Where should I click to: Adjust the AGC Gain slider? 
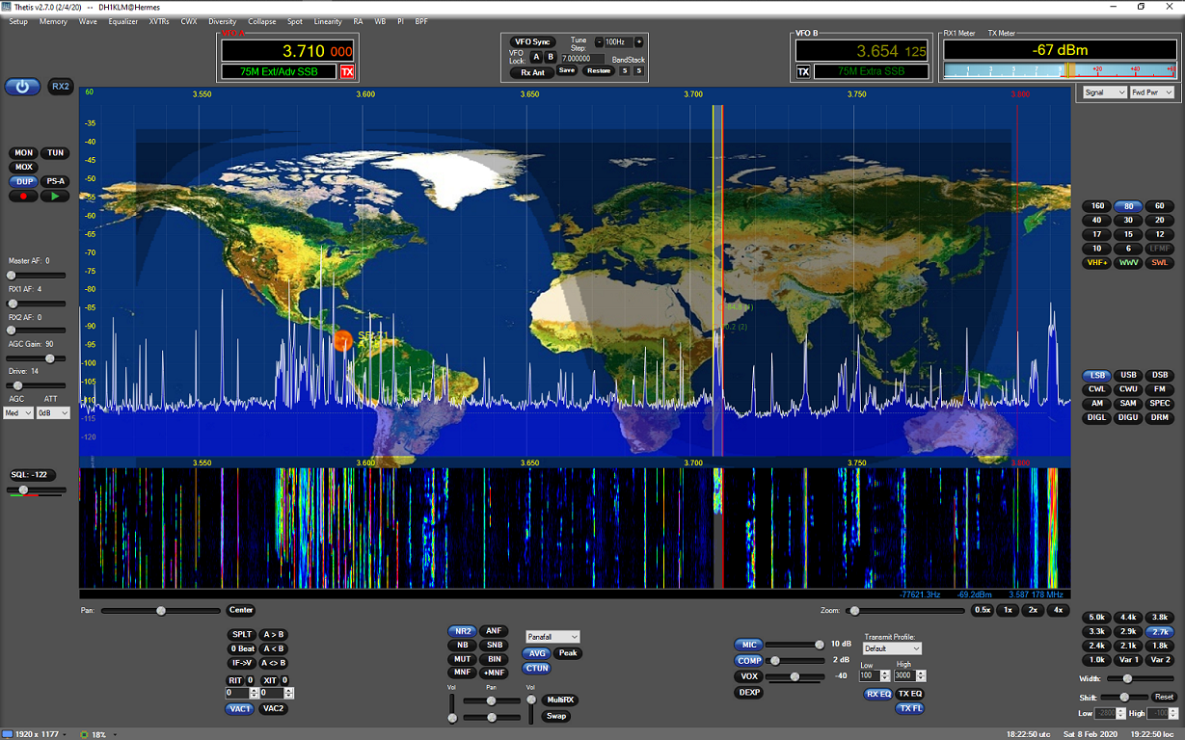[49, 358]
